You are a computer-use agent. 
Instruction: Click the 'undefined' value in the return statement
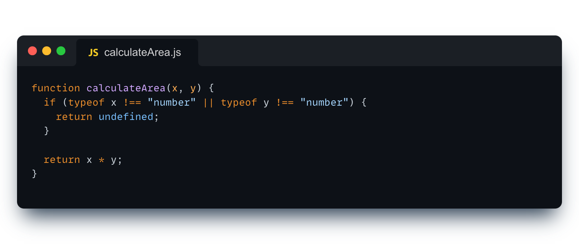126,117
